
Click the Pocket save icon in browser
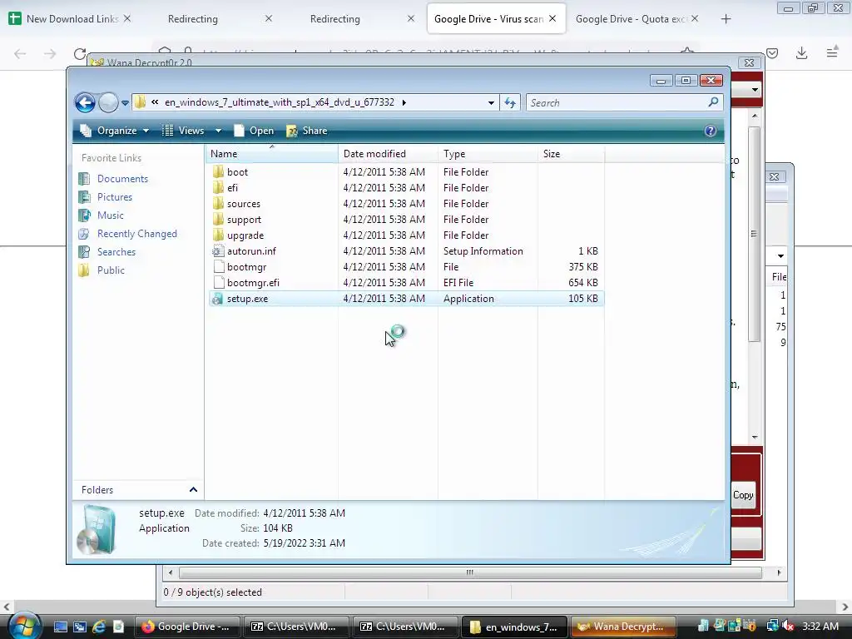pos(772,52)
